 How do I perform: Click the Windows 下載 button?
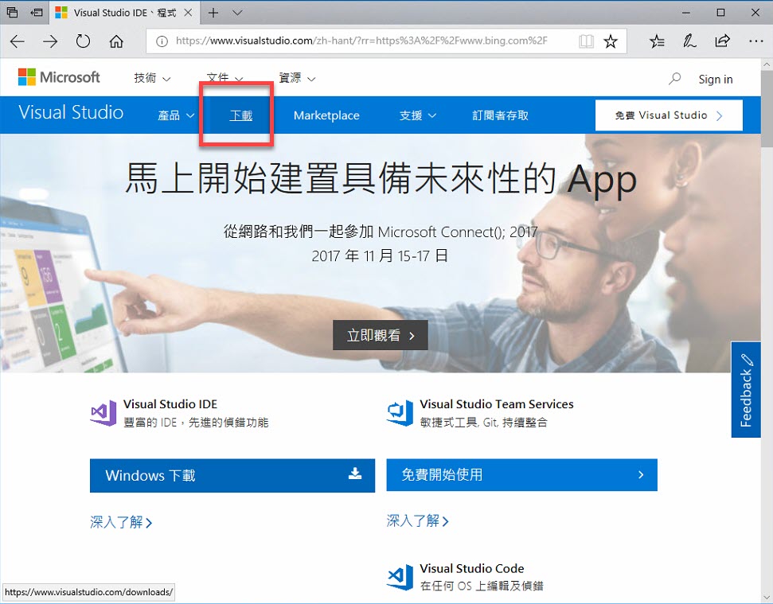pyautogui.click(x=232, y=475)
